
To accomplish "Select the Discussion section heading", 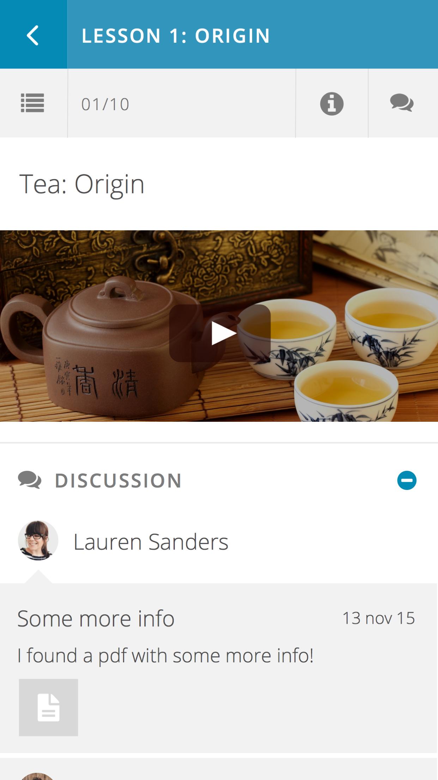I will [x=118, y=480].
